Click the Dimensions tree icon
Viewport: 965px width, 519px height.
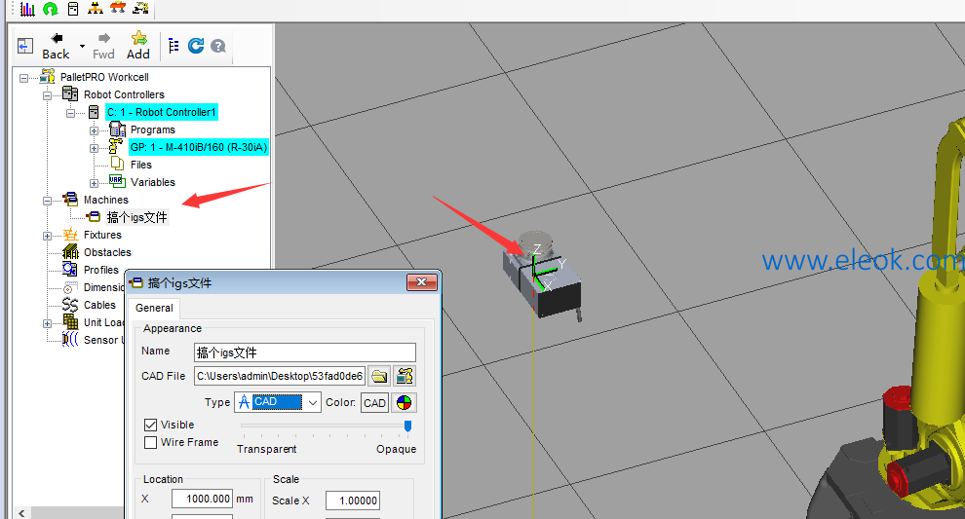pyautogui.click(x=70, y=287)
